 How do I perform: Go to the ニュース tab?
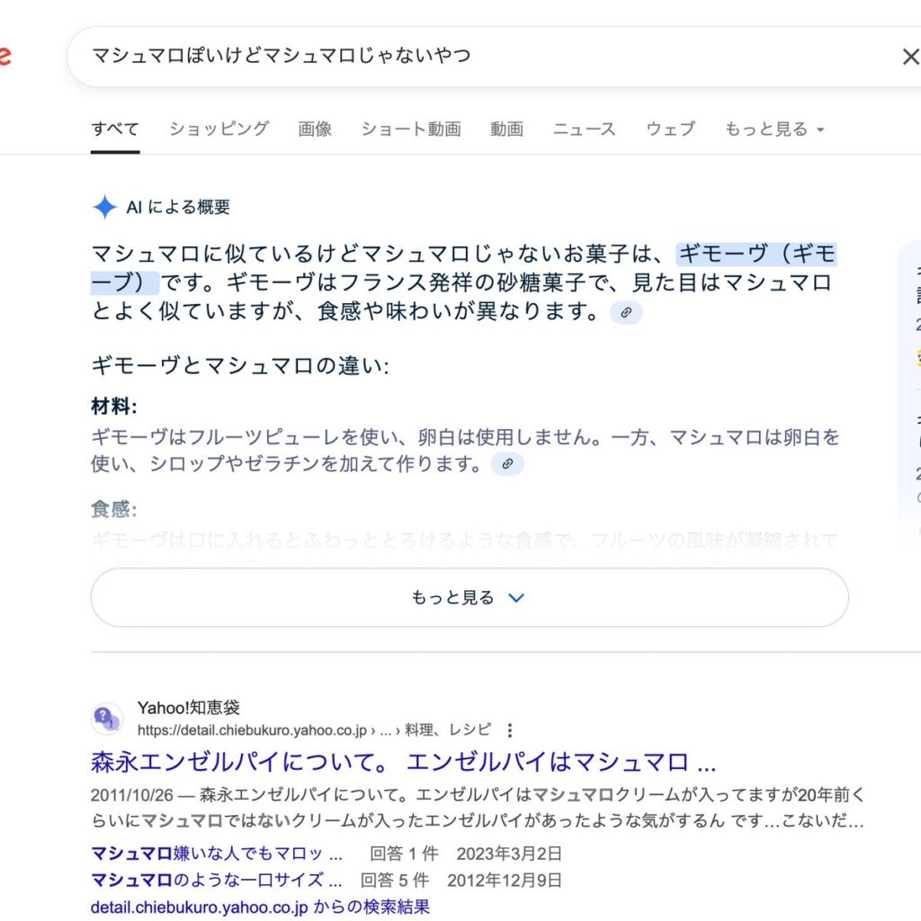(584, 130)
